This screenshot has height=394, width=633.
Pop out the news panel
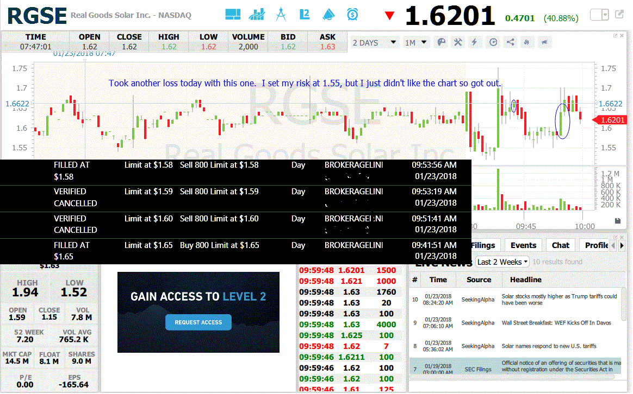tap(615, 237)
